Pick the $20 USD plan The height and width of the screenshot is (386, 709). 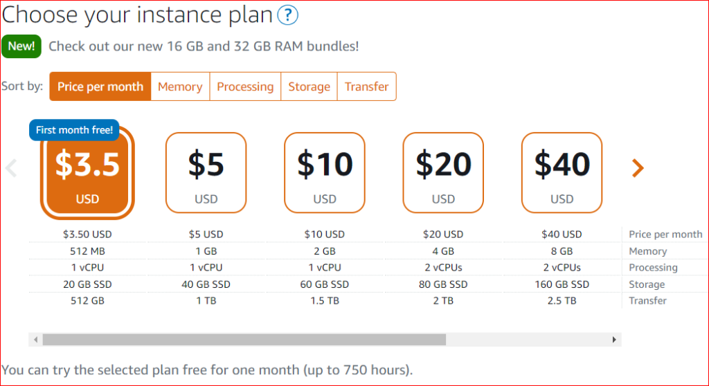(x=443, y=172)
